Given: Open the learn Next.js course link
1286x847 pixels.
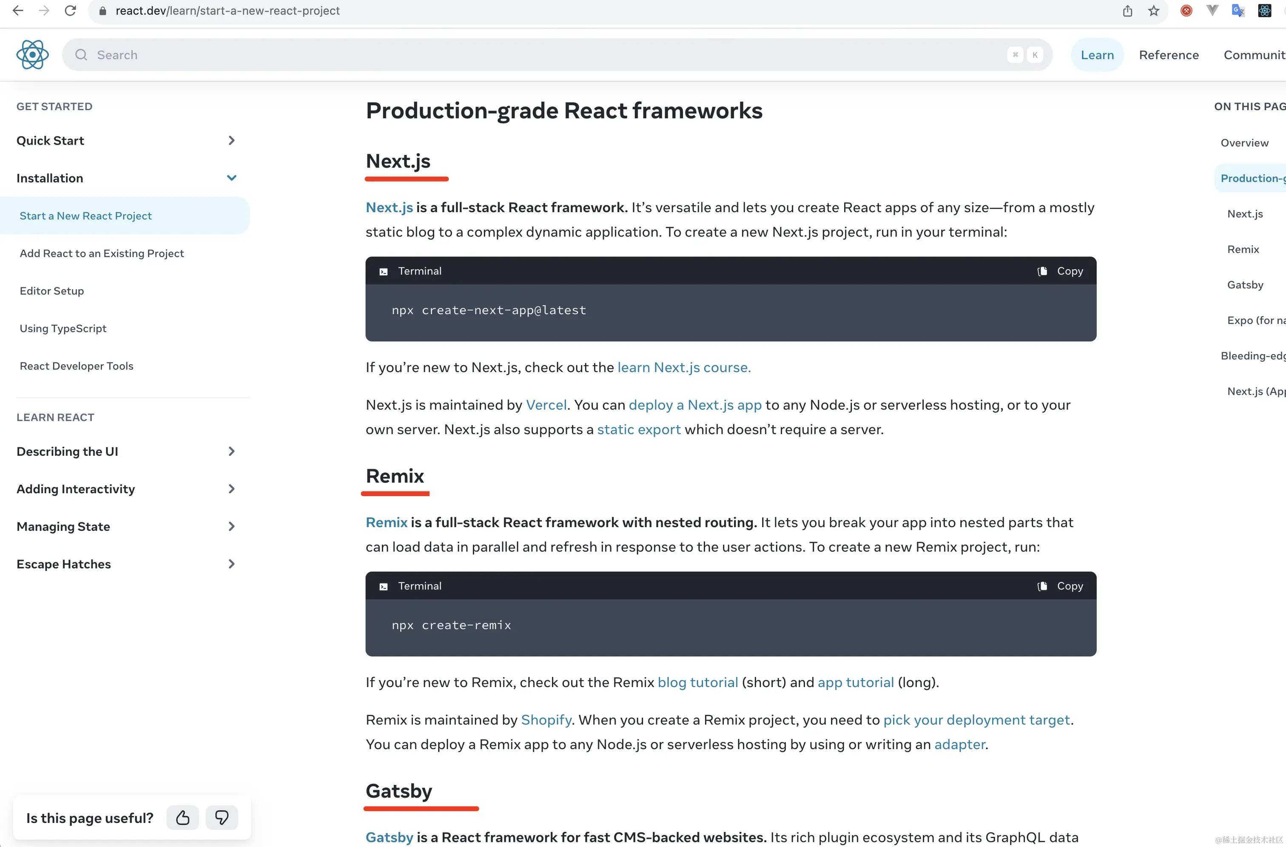Looking at the screenshot, I should pos(683,367).
